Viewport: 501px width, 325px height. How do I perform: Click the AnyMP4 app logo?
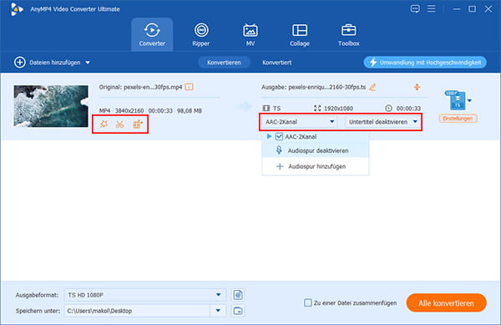[x=17, y=9]
